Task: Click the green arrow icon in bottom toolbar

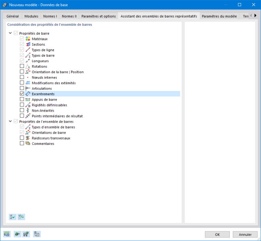Action: (x=17, y=234)
